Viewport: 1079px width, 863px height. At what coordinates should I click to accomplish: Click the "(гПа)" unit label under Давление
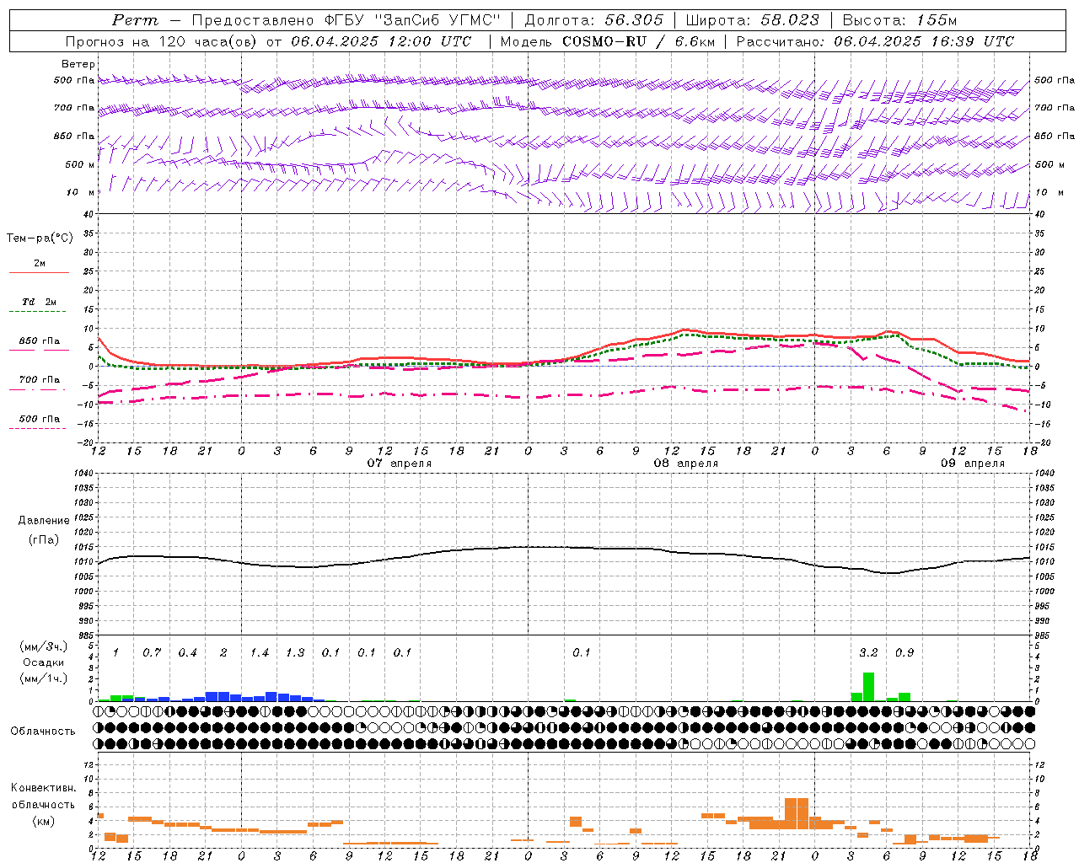click(x=44, y=540)
